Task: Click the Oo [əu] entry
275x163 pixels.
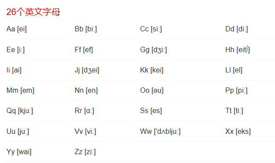Action: pyautogui.click(x=152, y=91)
